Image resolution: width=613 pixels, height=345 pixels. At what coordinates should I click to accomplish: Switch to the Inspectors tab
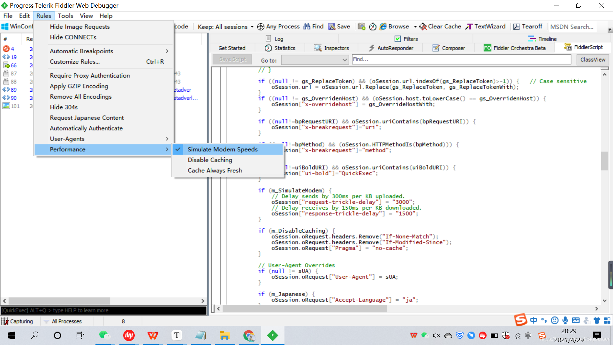(x=331, y=48)
